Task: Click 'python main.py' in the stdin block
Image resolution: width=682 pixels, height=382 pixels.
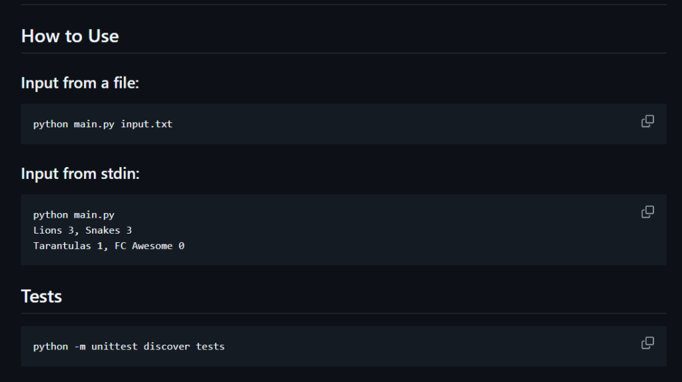Action: pos(74,215)
